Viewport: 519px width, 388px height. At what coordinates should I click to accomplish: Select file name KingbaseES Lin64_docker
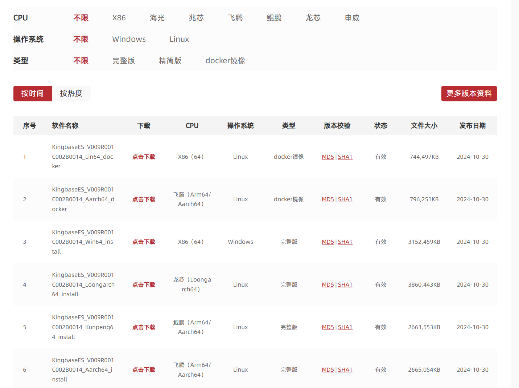pos(83,157)
